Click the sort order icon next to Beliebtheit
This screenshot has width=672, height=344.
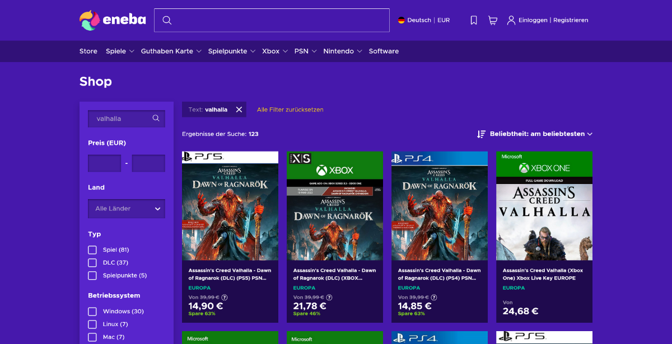pyautogui.click(x=481, y=134)
